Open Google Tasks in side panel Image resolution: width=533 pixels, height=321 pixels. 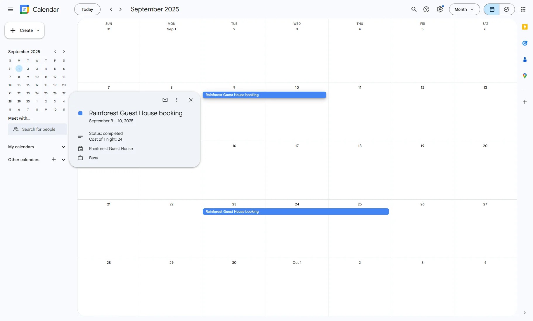pyautogui.click(x=525, y=43)
